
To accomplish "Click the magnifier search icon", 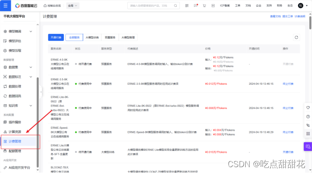I will point(175,5).
